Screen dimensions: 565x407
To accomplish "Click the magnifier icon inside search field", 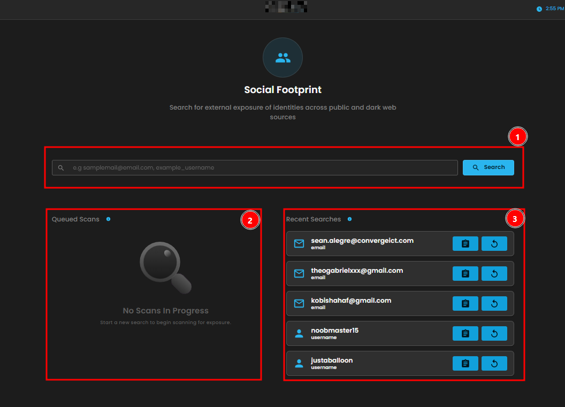I will click(61, 168).
